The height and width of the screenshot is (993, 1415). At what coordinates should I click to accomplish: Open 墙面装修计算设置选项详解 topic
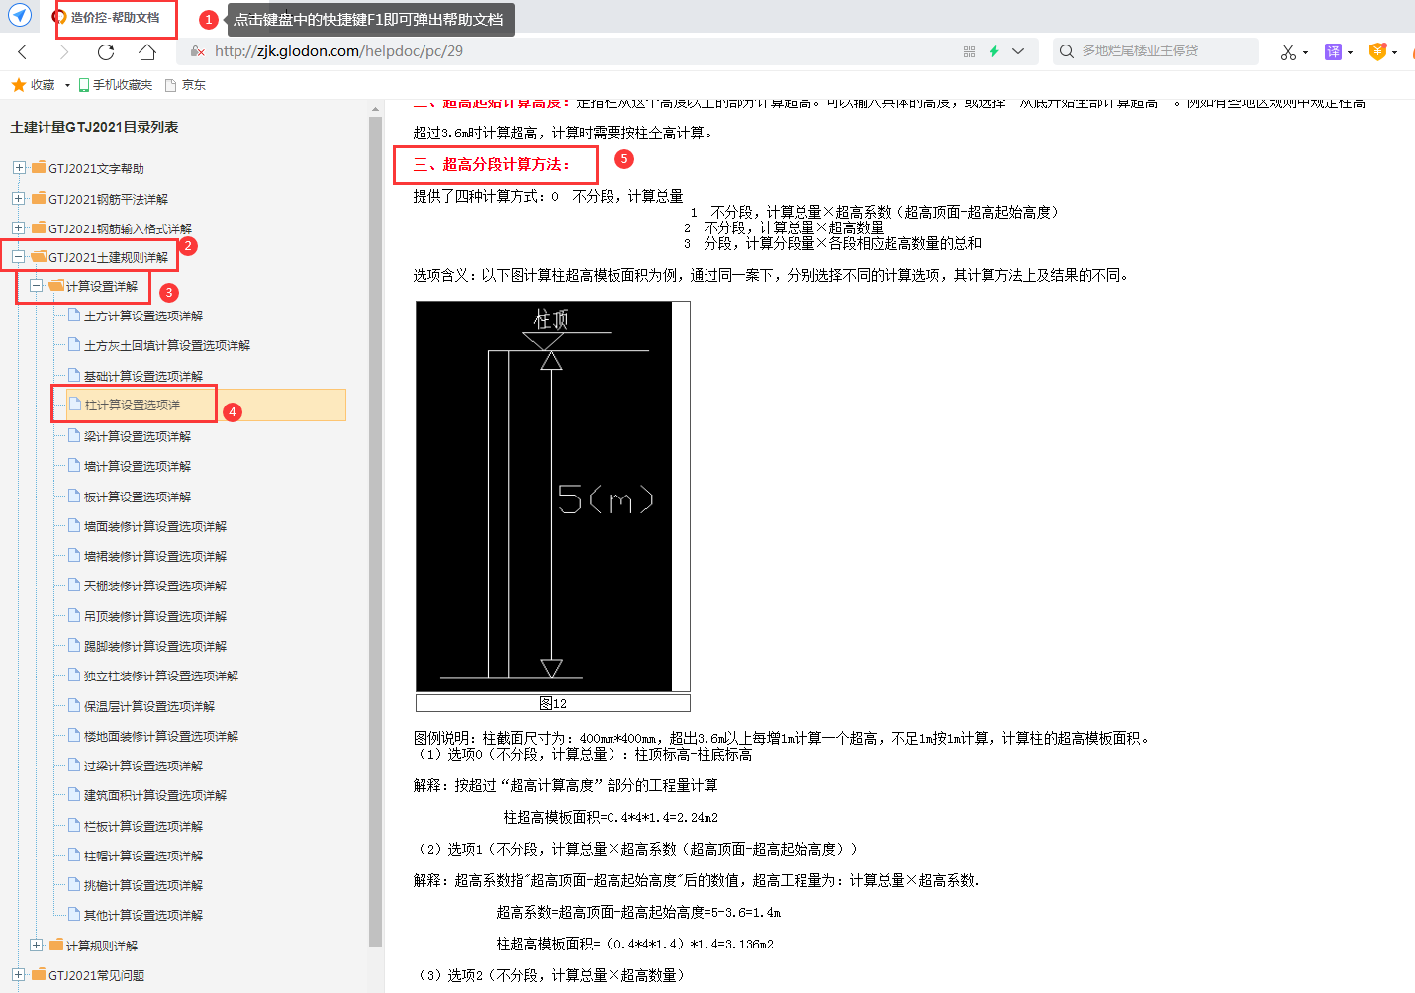click(x=155, y=526)
